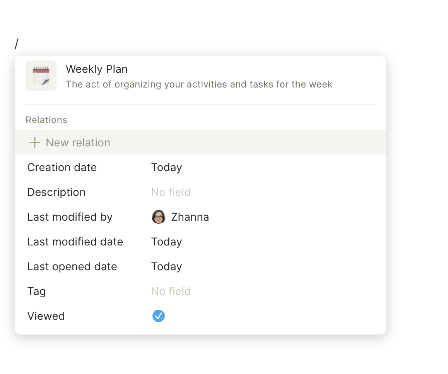Click the Description property label
Image resolution: width=448 pixels, height=374 pixels.
pyautogui.click(x=56, y=192)
